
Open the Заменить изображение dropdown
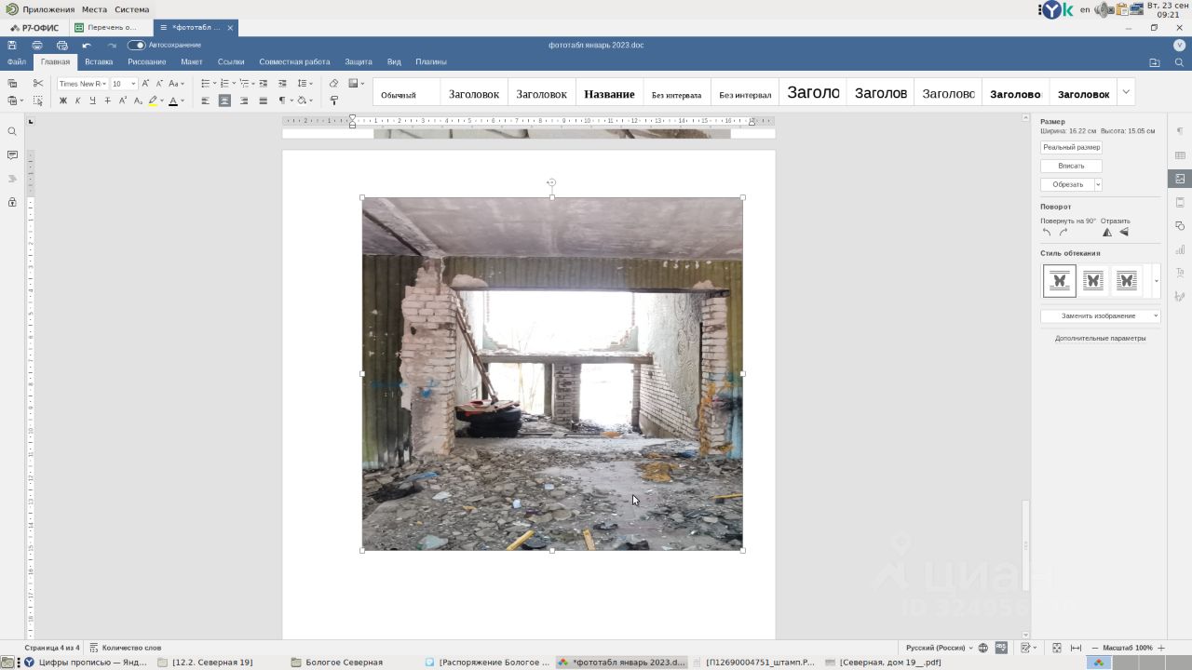1100,315
